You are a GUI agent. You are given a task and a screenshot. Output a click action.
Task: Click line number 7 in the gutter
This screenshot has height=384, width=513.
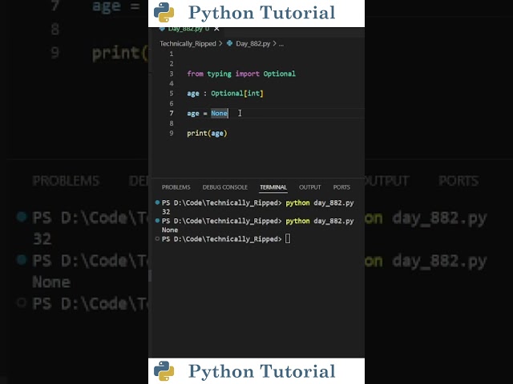pyautogui.click(x=172, y=114)
